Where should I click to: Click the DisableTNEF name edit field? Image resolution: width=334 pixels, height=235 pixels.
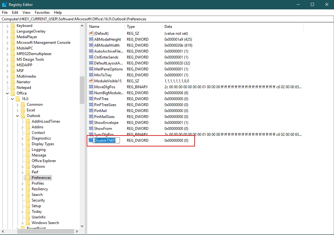tap(106, 140)
